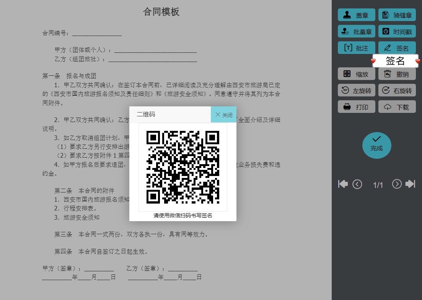Add a 时间戳 timestamp
This screenshot has width=422, height=300.
coord(397,32)
